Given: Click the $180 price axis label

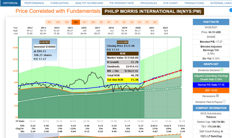Looking at the screenshot, I should tap(15, 48).
